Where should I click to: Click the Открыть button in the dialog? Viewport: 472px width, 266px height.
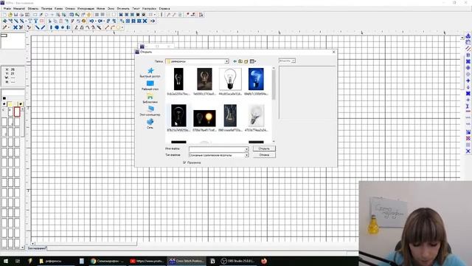(264, 149)
